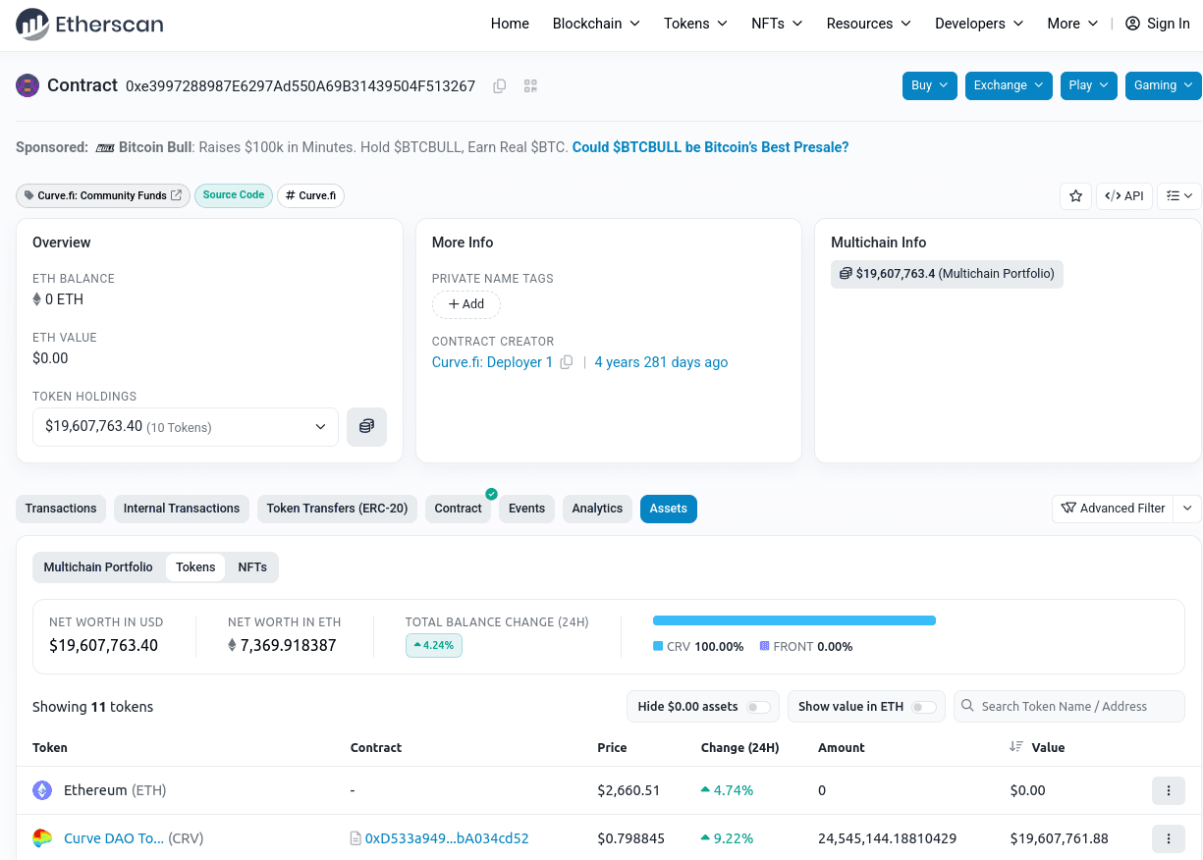
Task: Click the FRONT purple legend swatch
Action: 764,646
